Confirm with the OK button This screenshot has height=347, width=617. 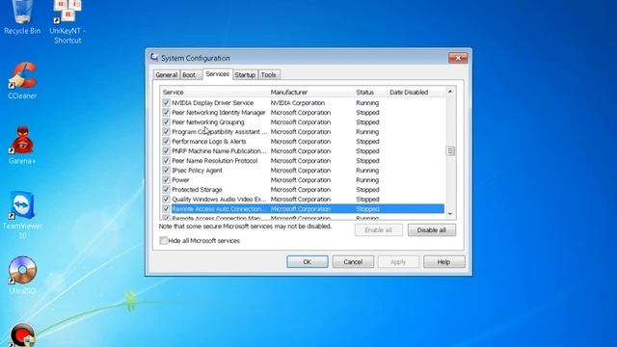click(x=308, y=262)
